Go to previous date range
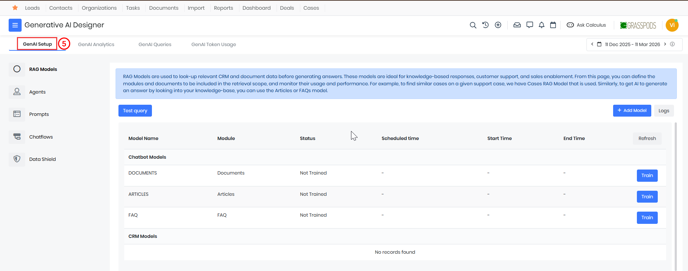Screen dimensions: 688x271 click(592, 44)
